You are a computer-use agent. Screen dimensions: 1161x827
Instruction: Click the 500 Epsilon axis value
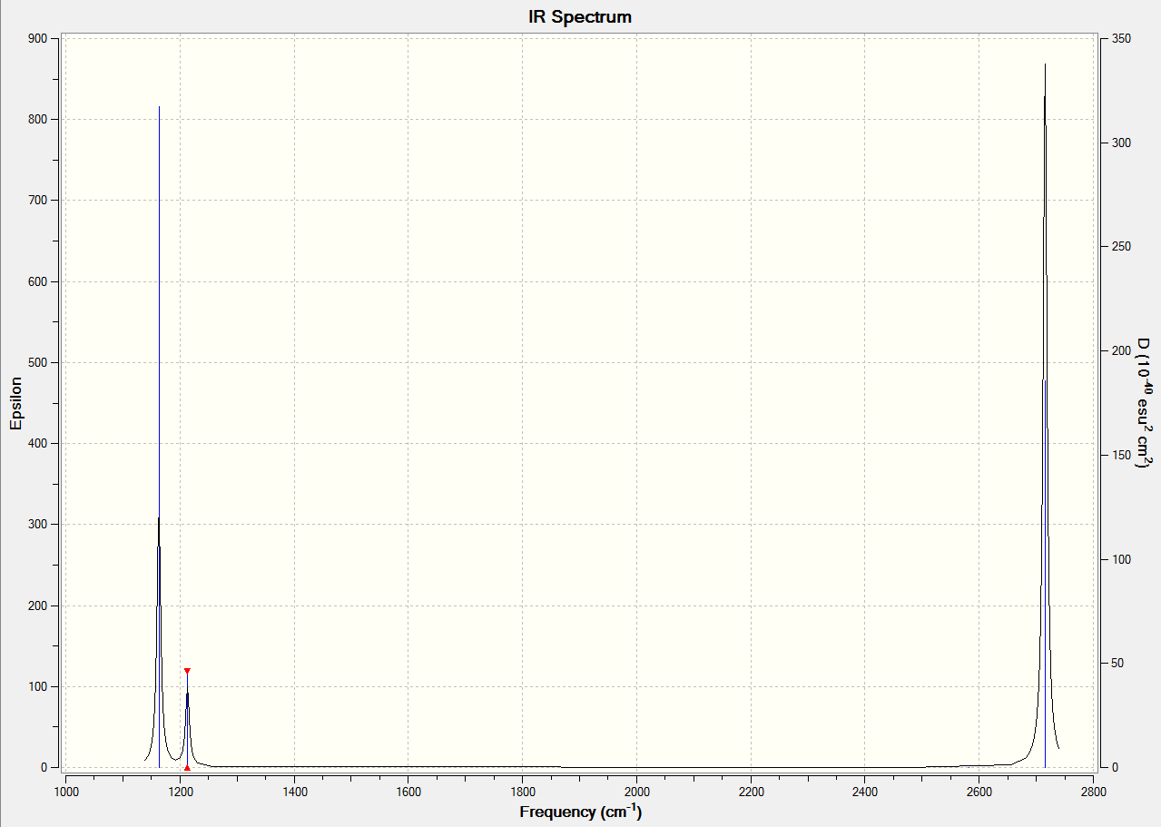click(36, 362)
